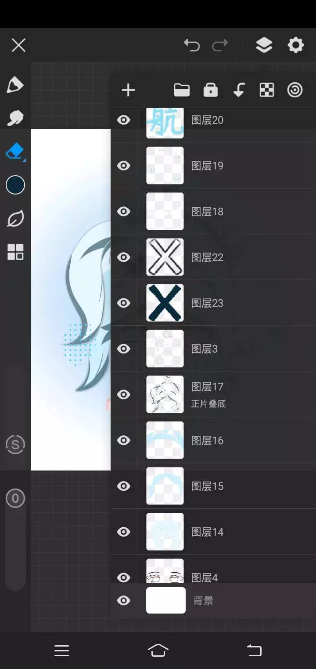Hide 图层19 with its eye icon
The height and width of the screenshot is (669, 316).
click(x=124, y=166)
